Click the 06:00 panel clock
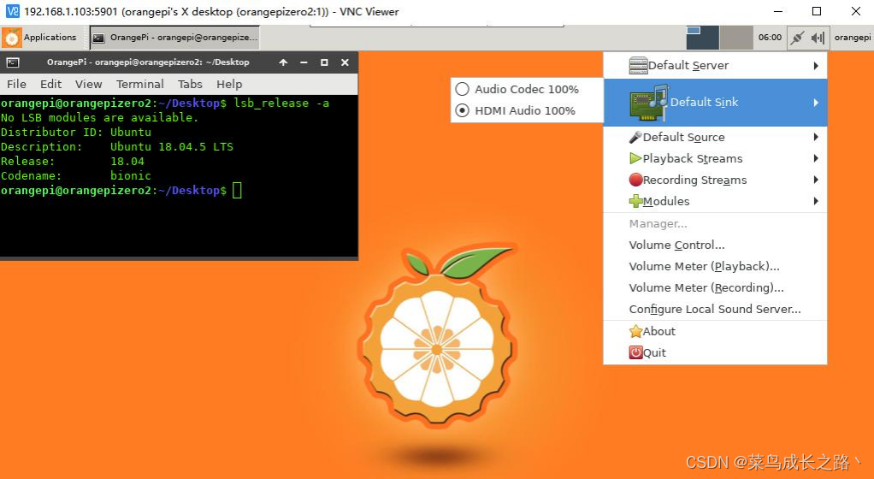 point(770,38)
